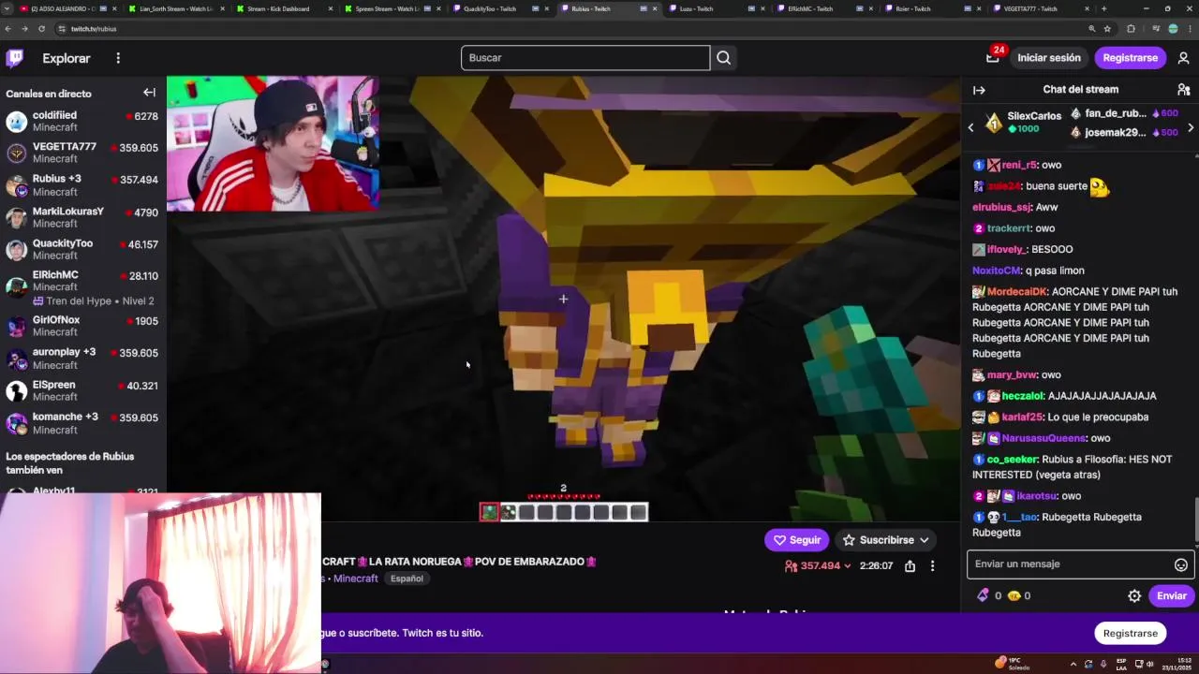
Task: Click Registrarse in purple bottom banner
Action: tap(1130, 633)
